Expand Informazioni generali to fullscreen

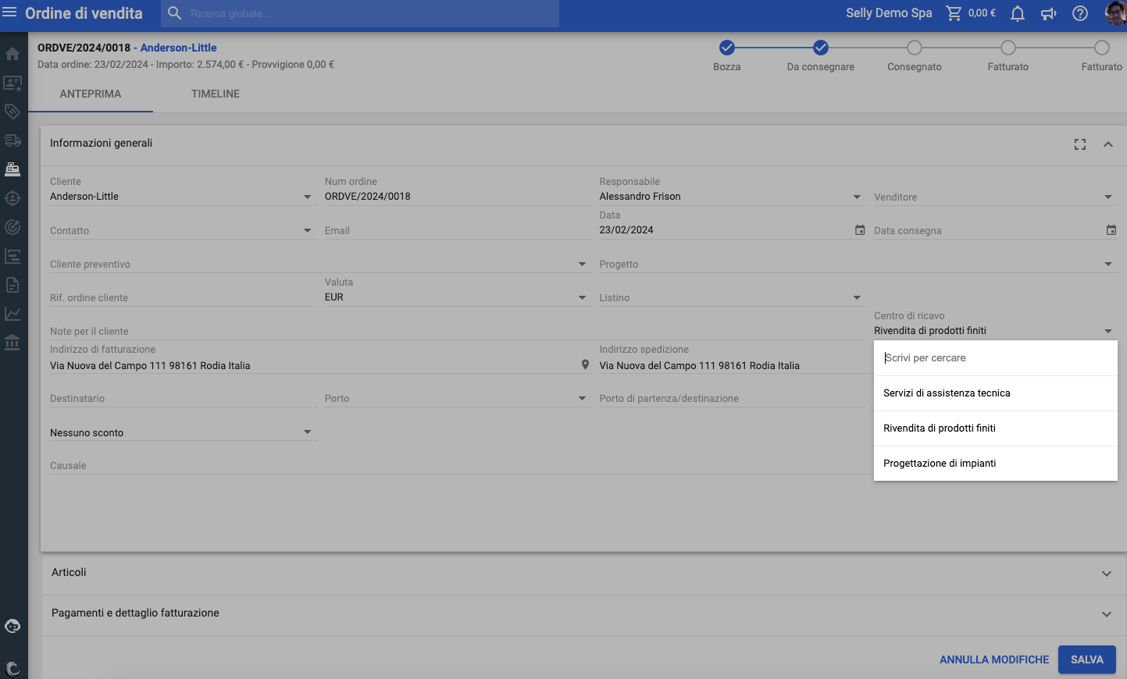click(x=1079, y=144)
